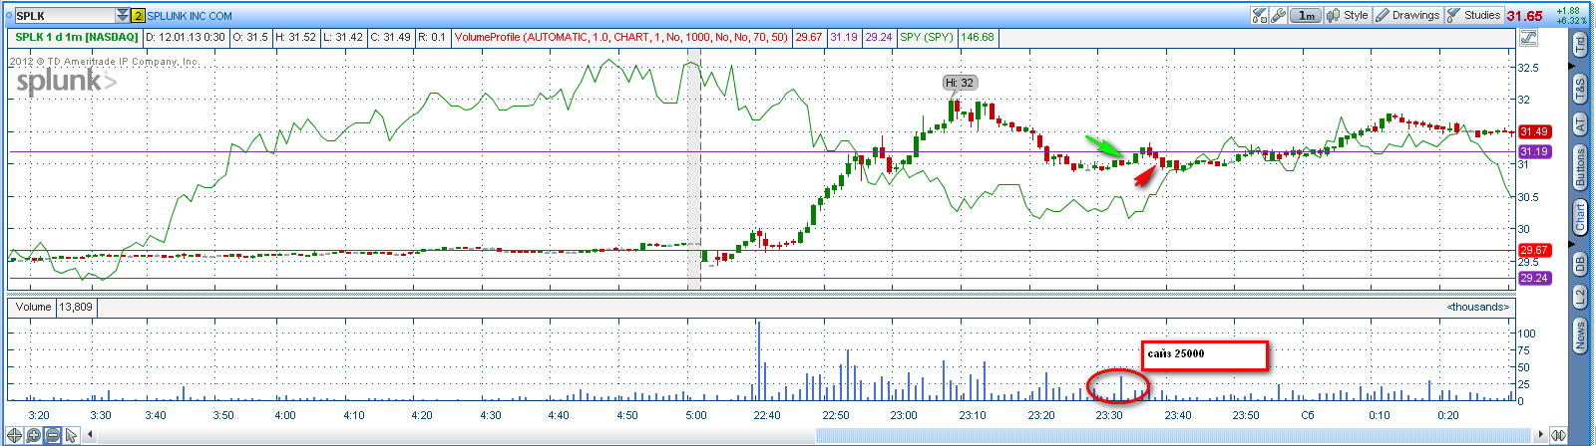Screen dimensions: 1596x446
Task: Click the red 31.49 price bubble
Action: coord(1533,131)
